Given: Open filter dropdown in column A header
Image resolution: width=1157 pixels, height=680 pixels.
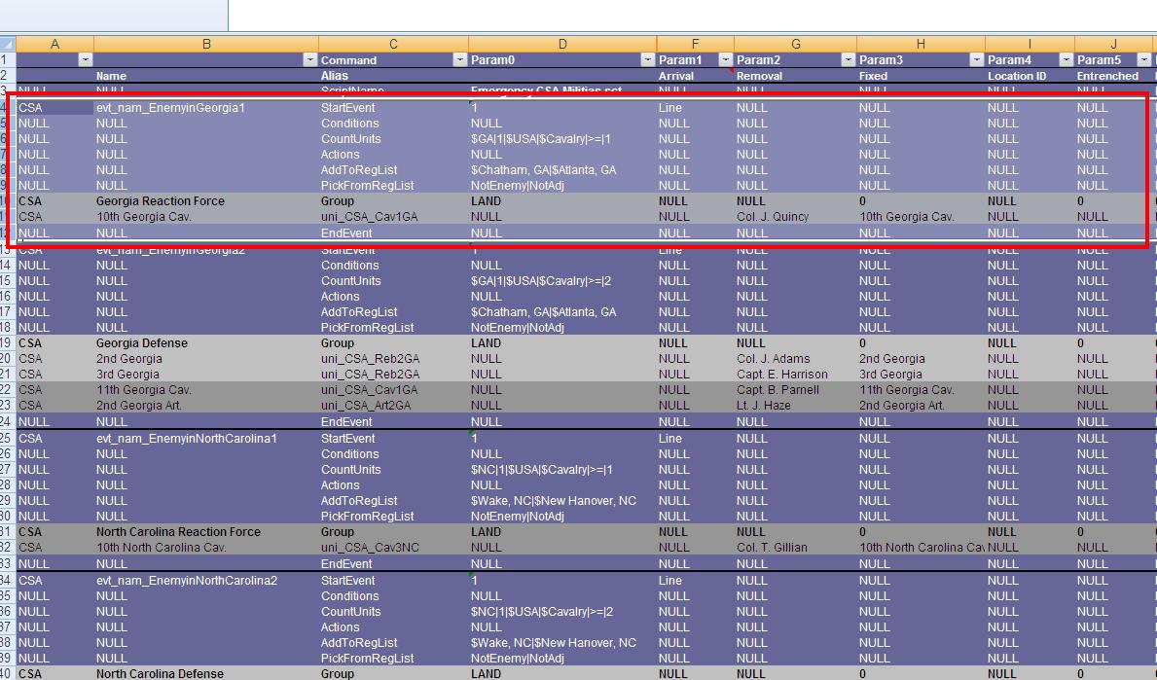Looking at the screenshot, I should 85,60.
